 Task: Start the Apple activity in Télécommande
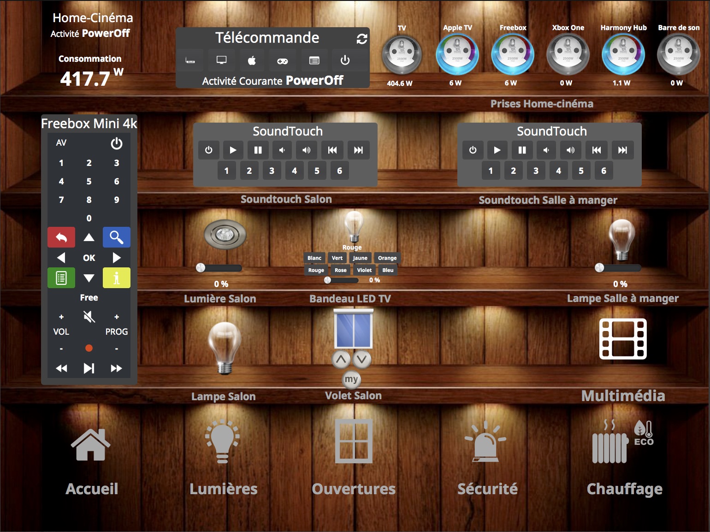click(252, 60)
